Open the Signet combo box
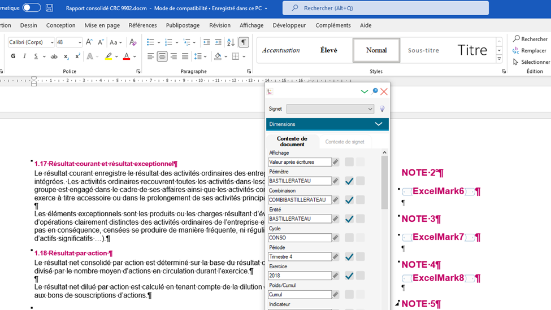Viewport: 551px width, 310px height. (330, 109)
